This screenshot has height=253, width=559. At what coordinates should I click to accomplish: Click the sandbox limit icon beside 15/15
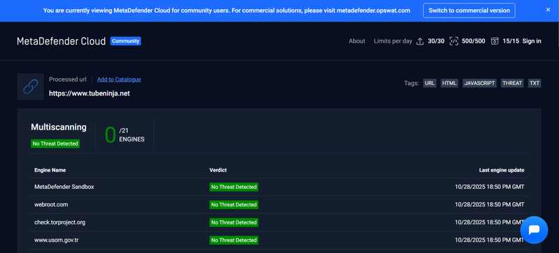point(494,41)
